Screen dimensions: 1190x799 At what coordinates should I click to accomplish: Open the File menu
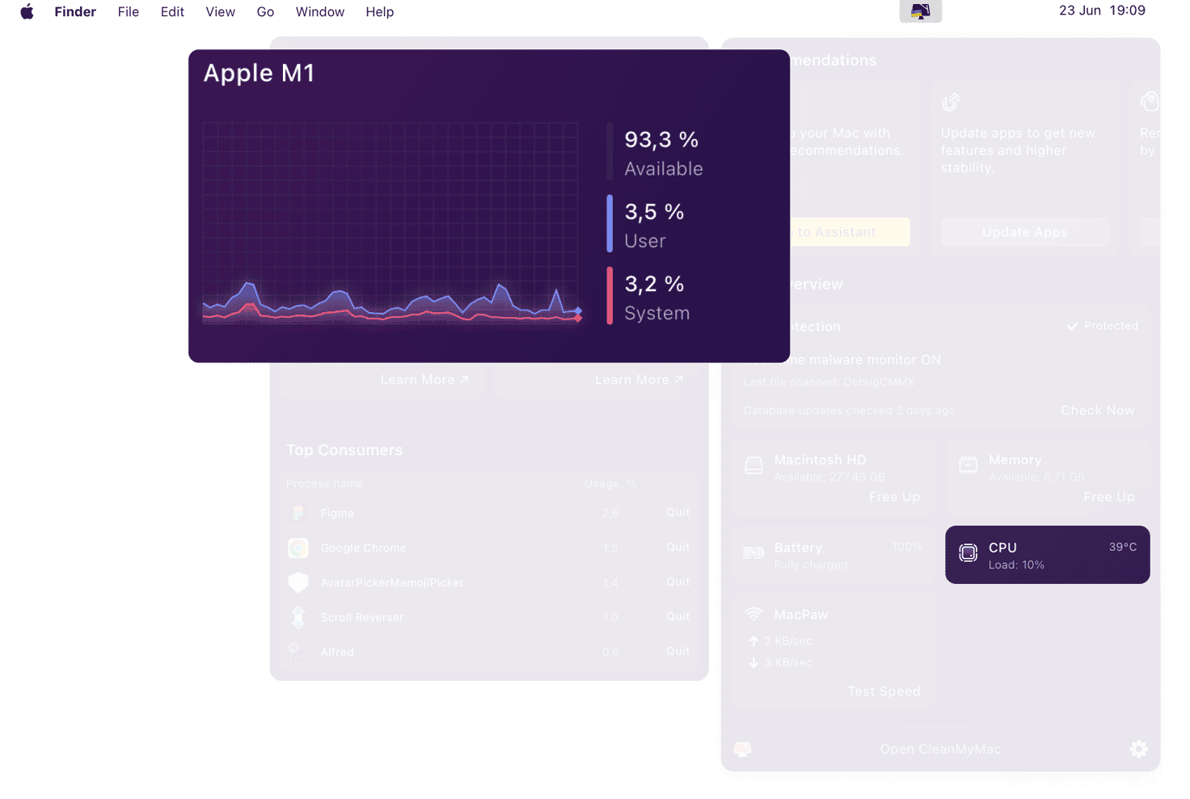click(129, 11)
